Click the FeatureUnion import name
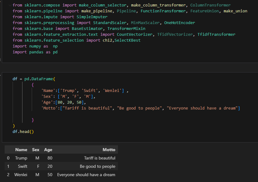The height and width of the screenshot is (182, 258). [204, 11]
